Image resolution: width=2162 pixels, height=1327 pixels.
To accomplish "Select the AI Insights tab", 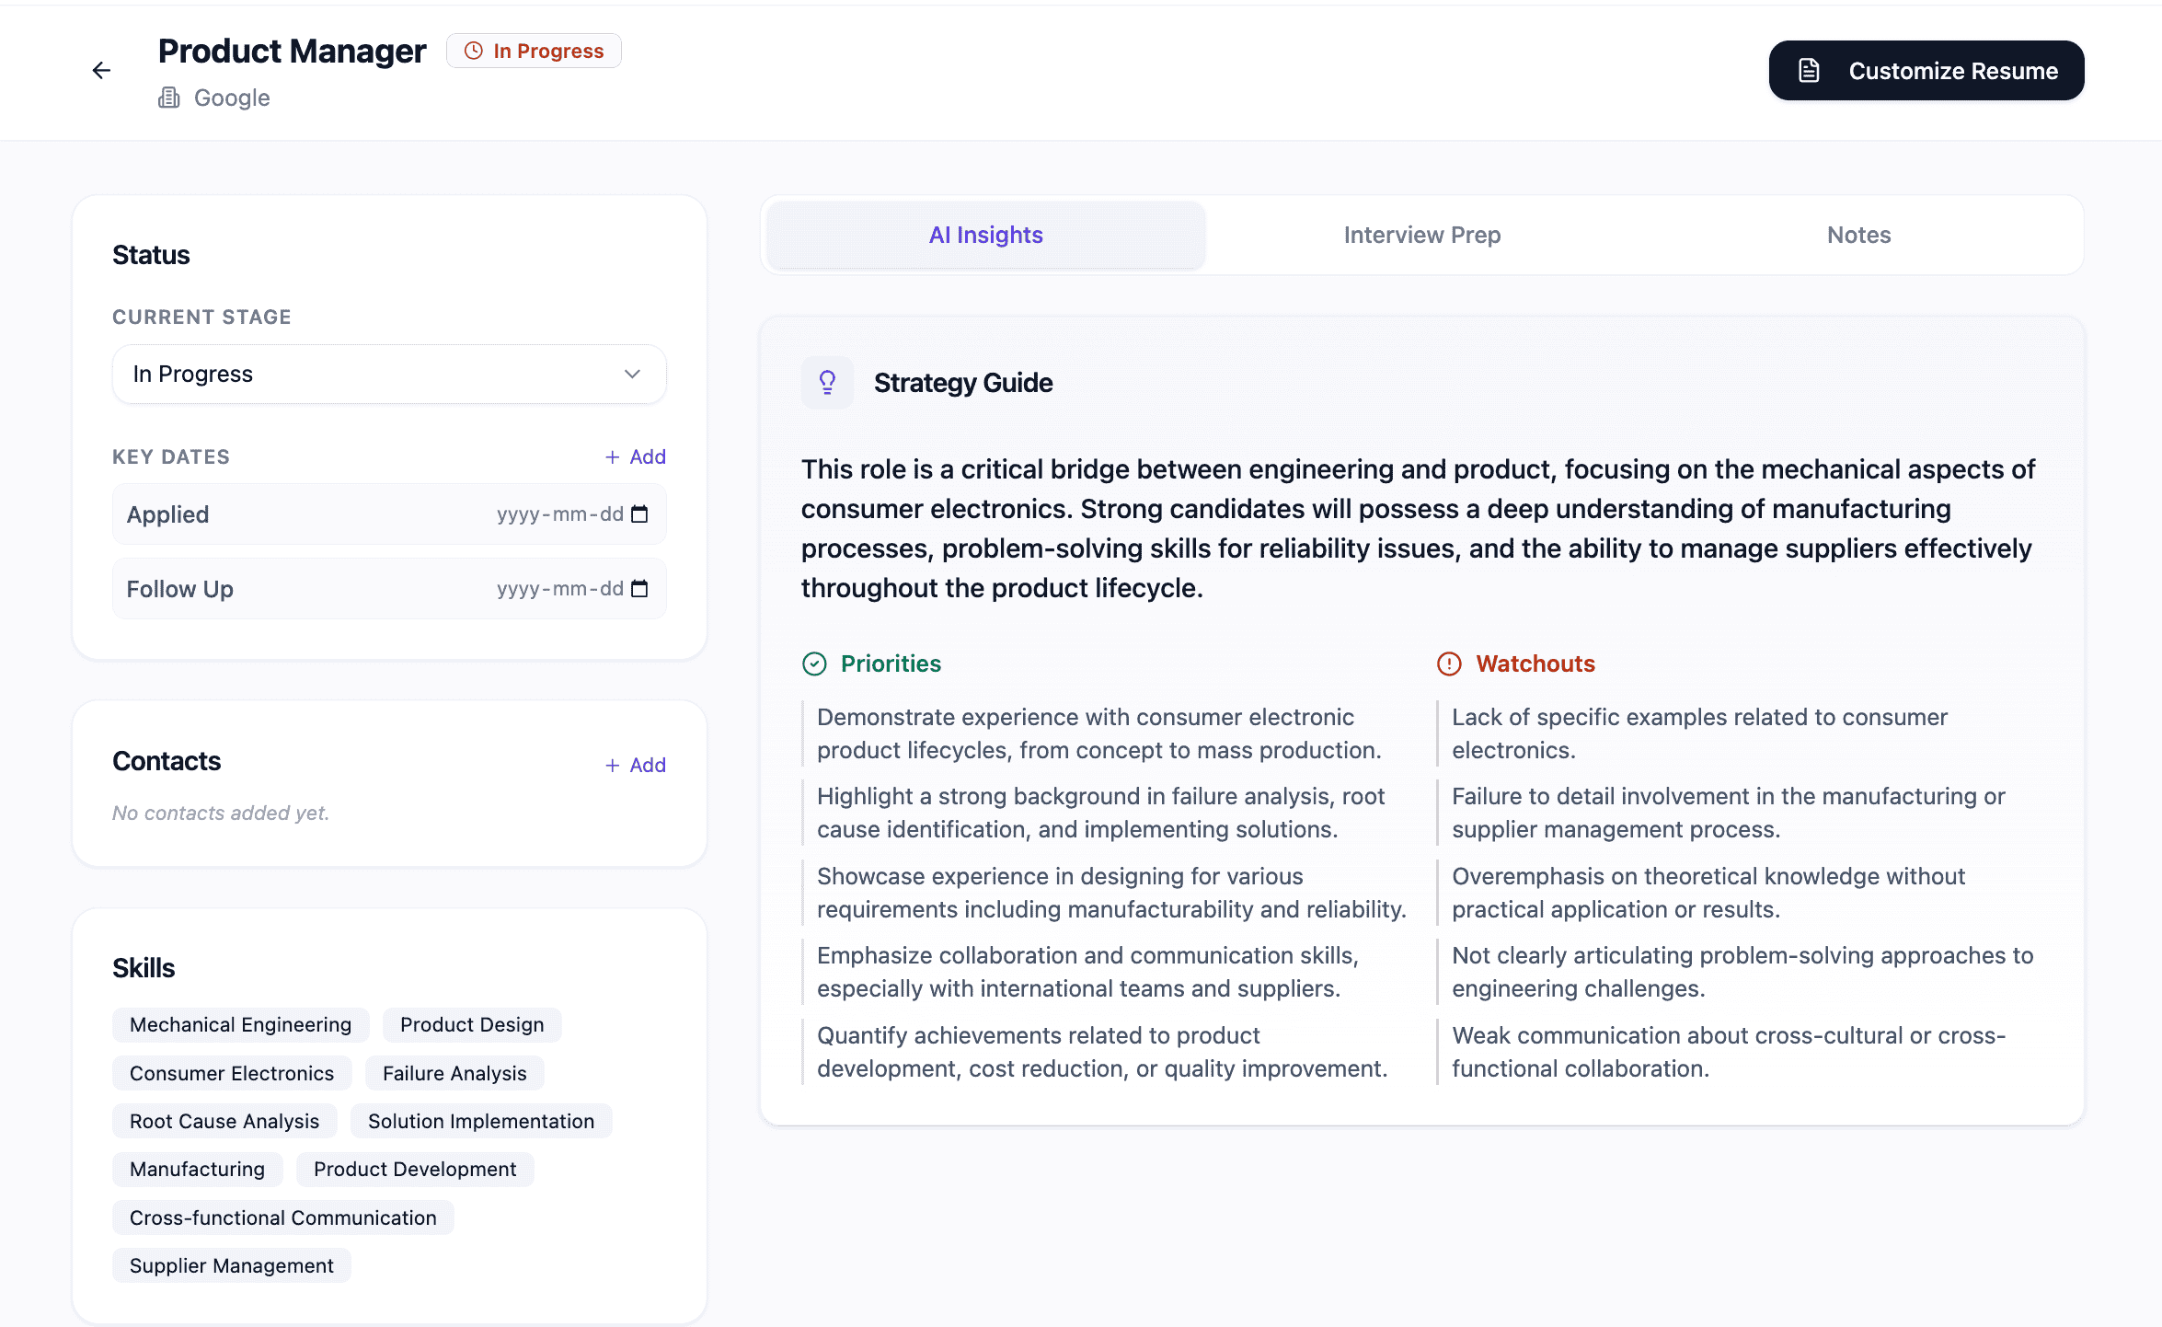I will 985,236.
